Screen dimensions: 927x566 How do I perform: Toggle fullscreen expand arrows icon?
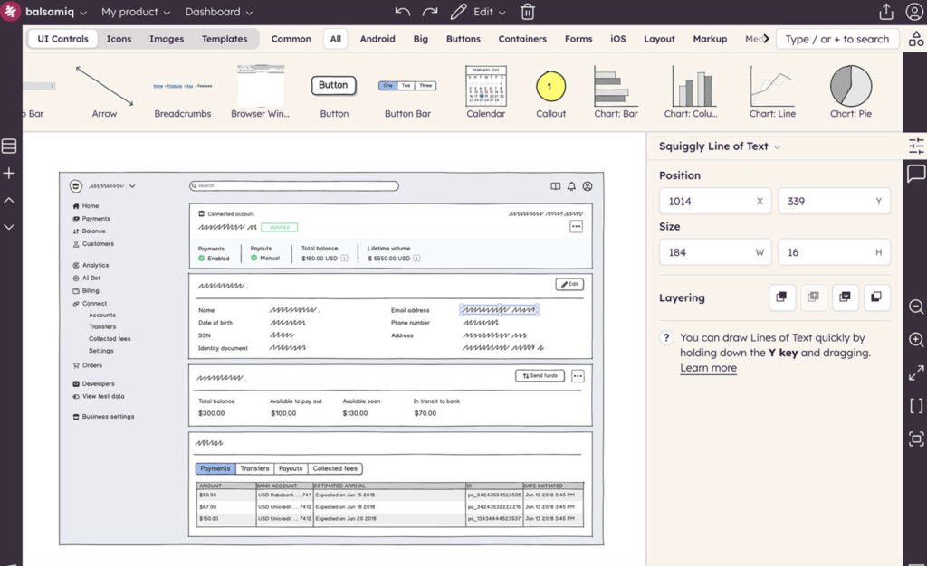[916, 373]
